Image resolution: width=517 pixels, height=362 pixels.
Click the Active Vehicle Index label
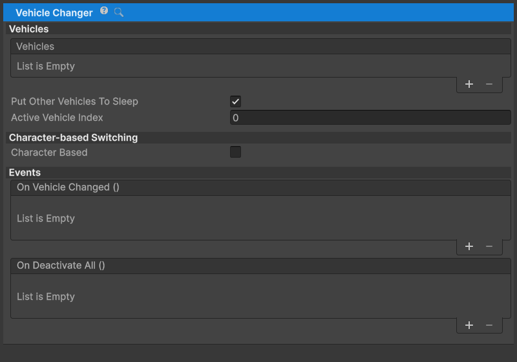pos(57,118)
